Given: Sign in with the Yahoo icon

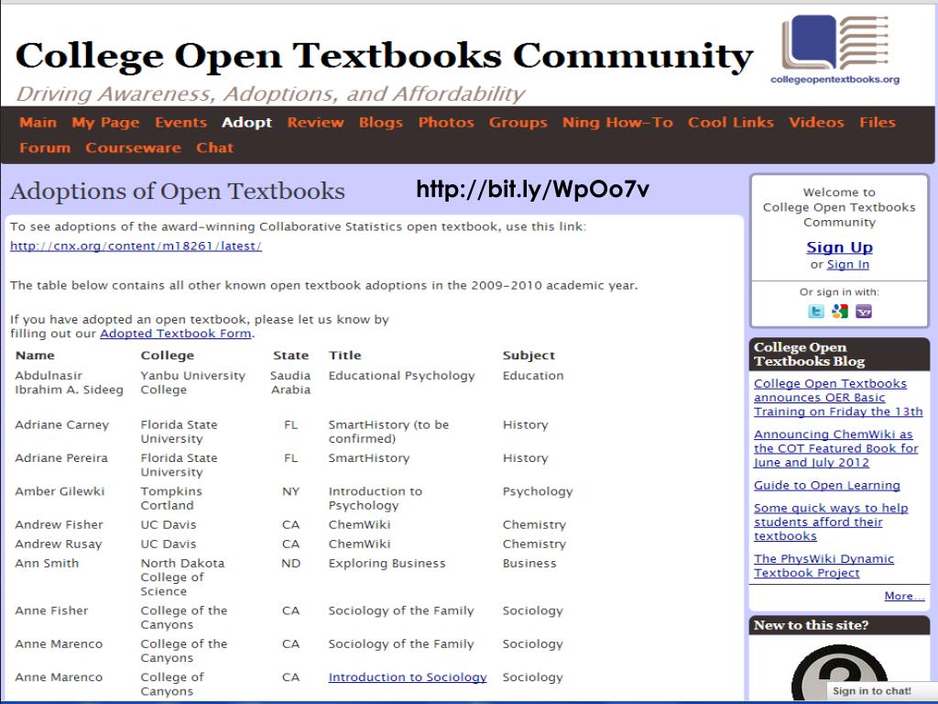Looking at the screenshot, I should 863,312.
